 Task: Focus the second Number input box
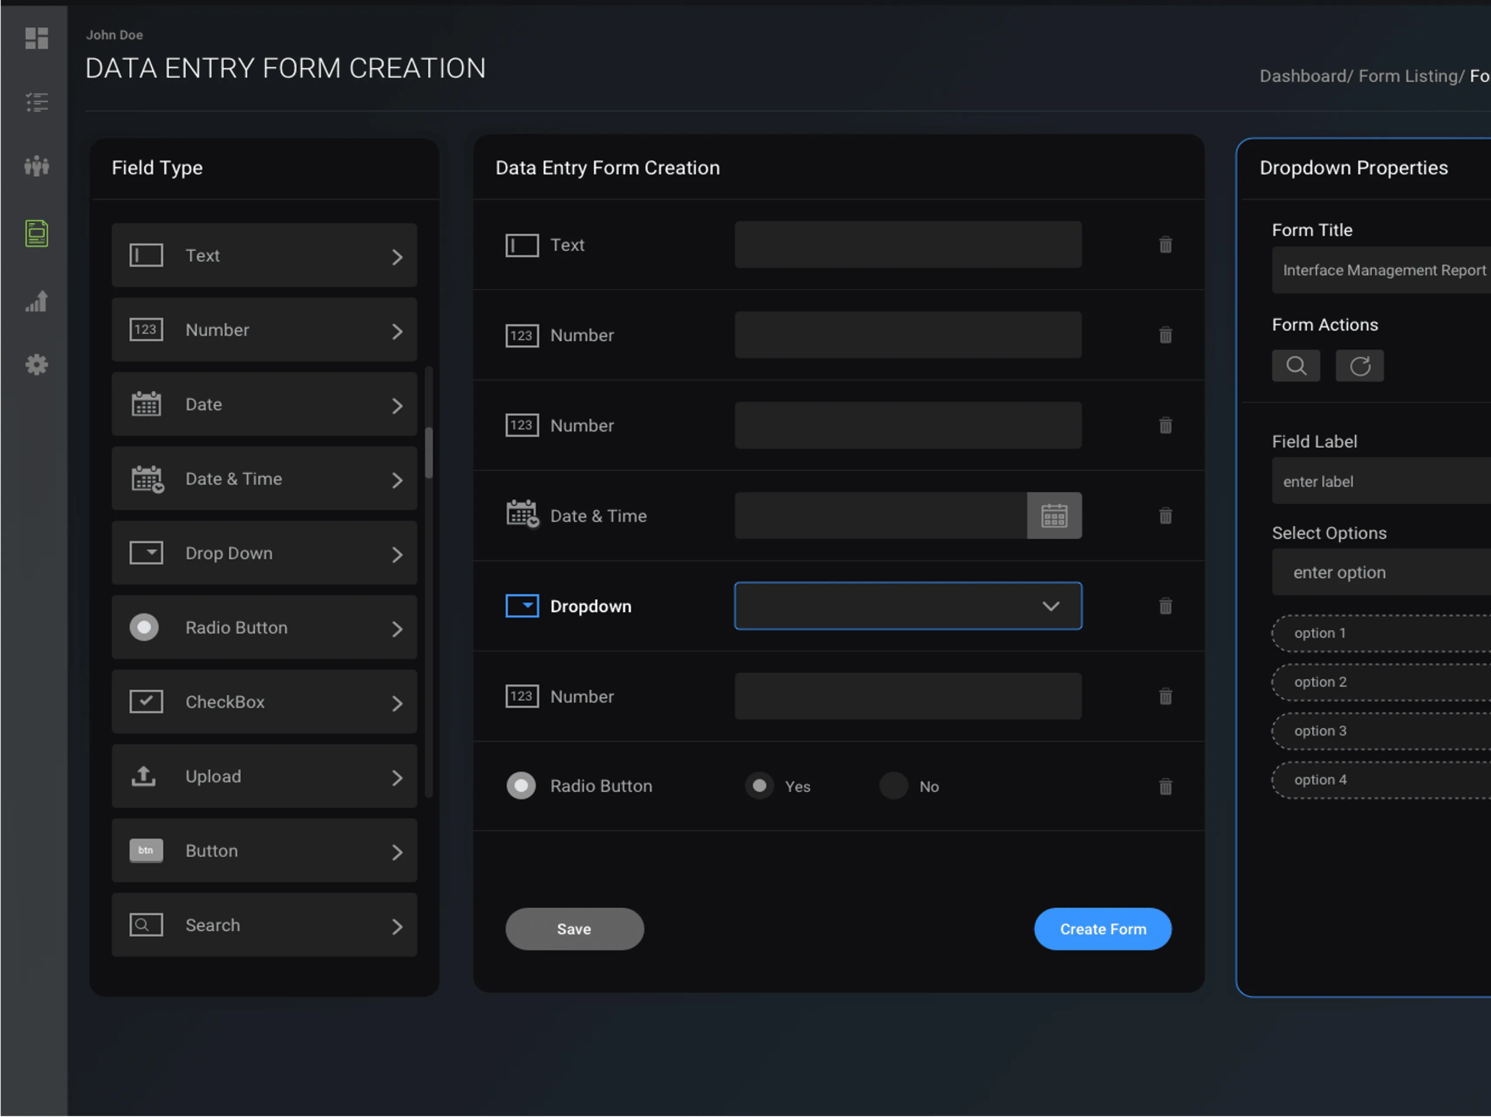tap(908, 425)
